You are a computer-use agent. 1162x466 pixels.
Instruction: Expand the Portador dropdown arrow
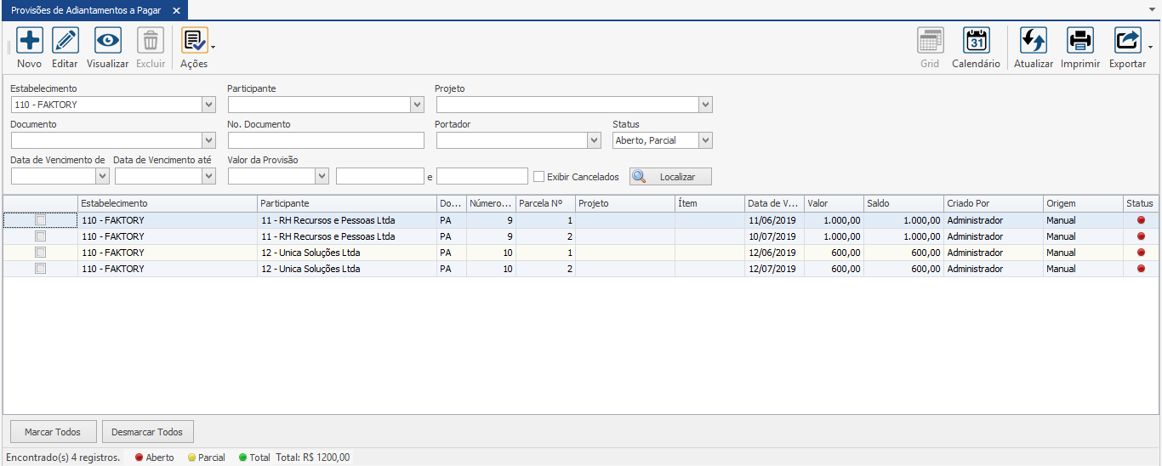(594, 140)
